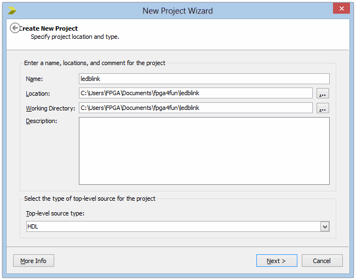This screenshot has width=356, height=280.
Task: Click the New Project Wizard title bar
Action: tap(177, 10)
